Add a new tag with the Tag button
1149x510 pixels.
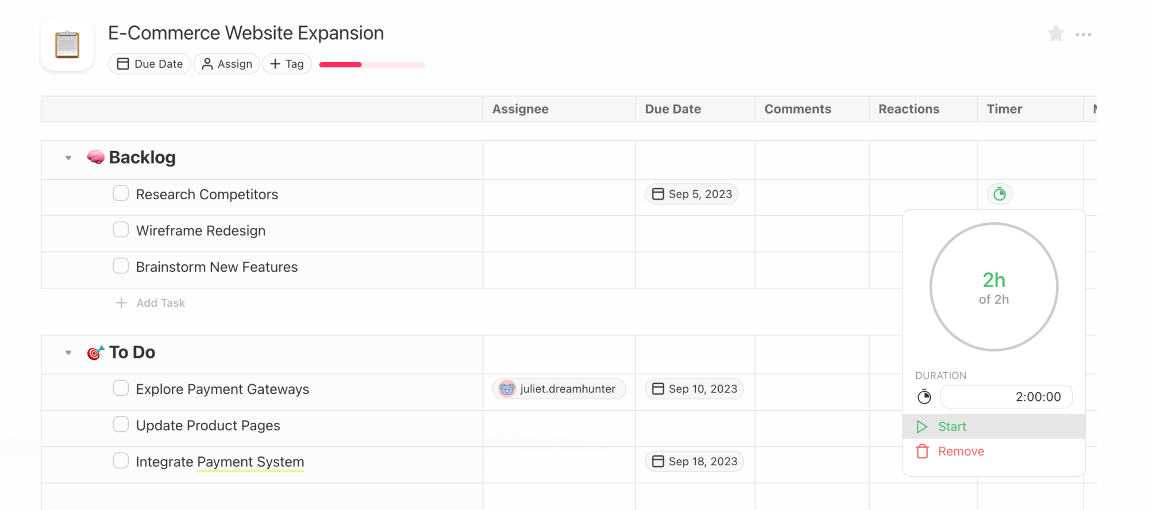(x=287, y=64)
